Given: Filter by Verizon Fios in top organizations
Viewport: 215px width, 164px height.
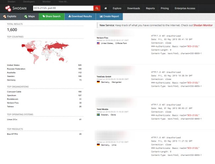Looking at the screenshot, I should click(x=13, y=103).
